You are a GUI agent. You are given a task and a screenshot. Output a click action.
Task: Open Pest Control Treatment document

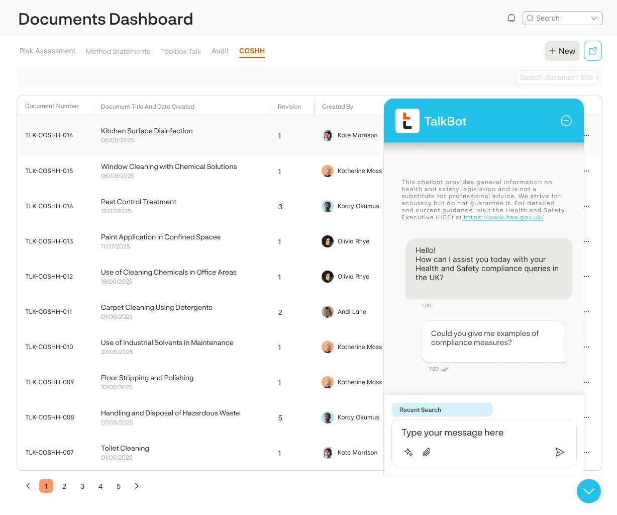(139, 202)
